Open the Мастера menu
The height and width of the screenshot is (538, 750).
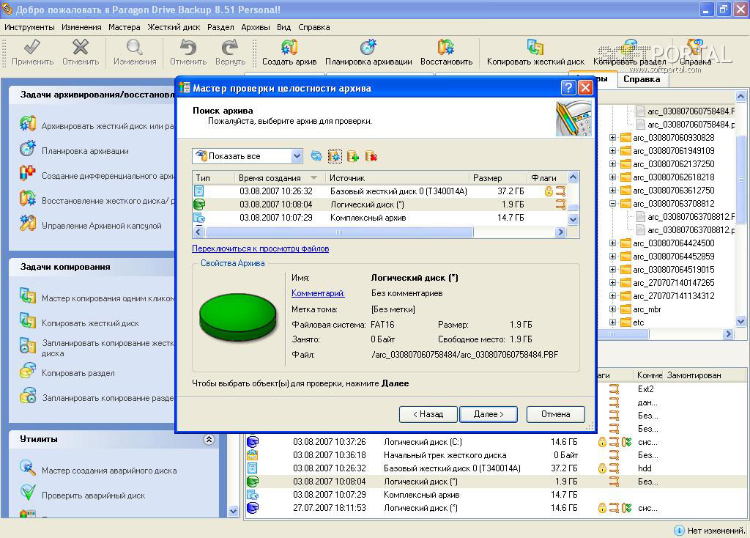click(125, 27)
